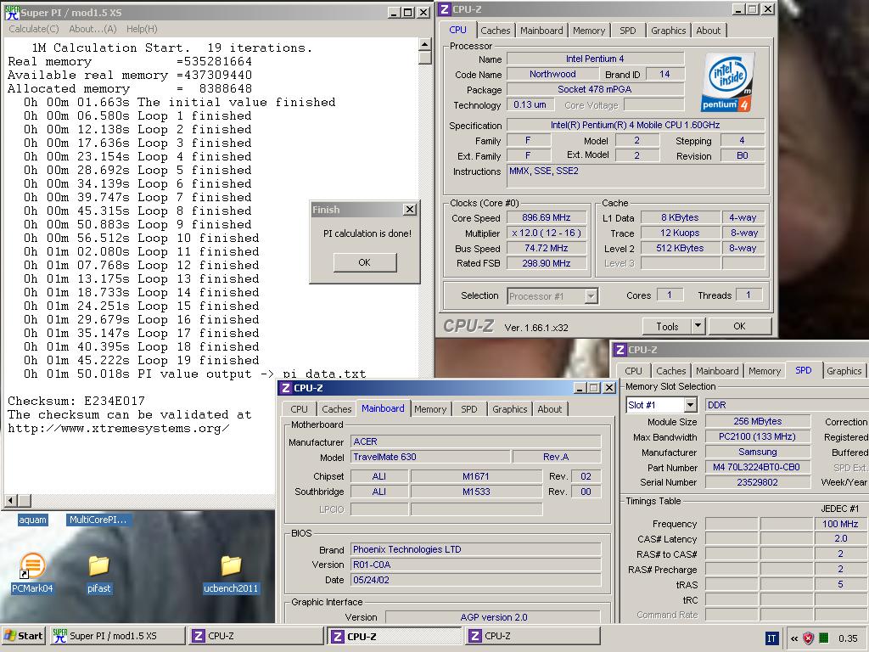Switch to Mainboard tab in top CPU-Z window
Viewport: 869px width, 652px height.
[541, 31]
